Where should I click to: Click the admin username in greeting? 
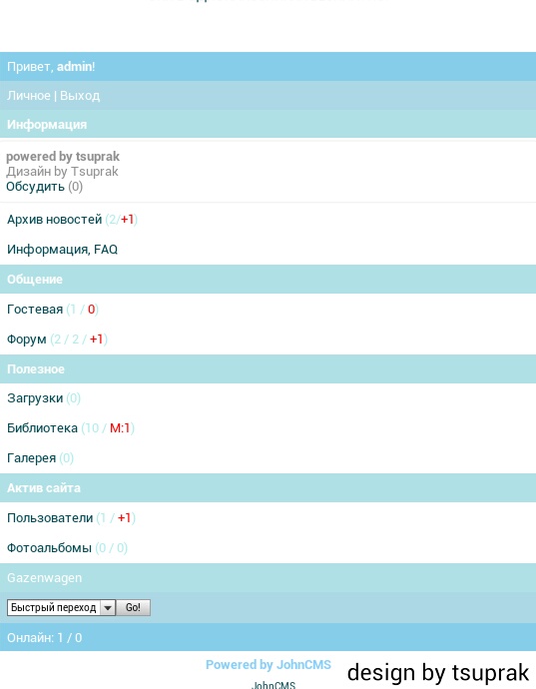(x=74, y=66)
